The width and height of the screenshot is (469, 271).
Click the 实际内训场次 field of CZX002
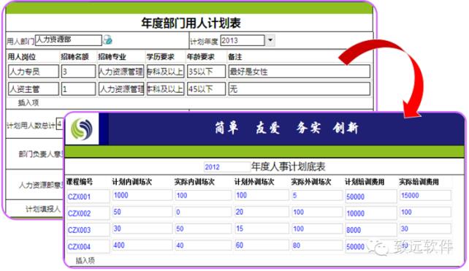point(203,212)
